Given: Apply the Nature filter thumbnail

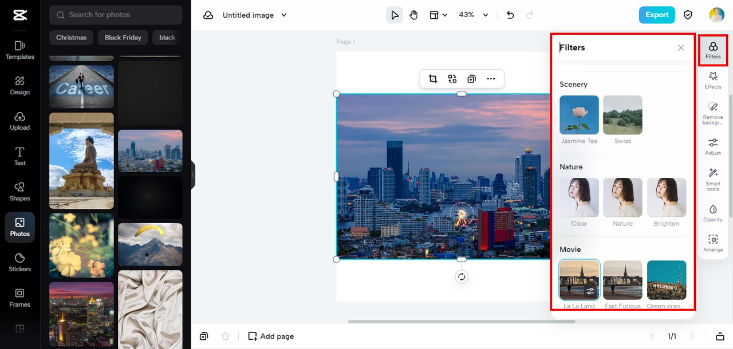Looking at the screenshot, I should coord(622,197).
